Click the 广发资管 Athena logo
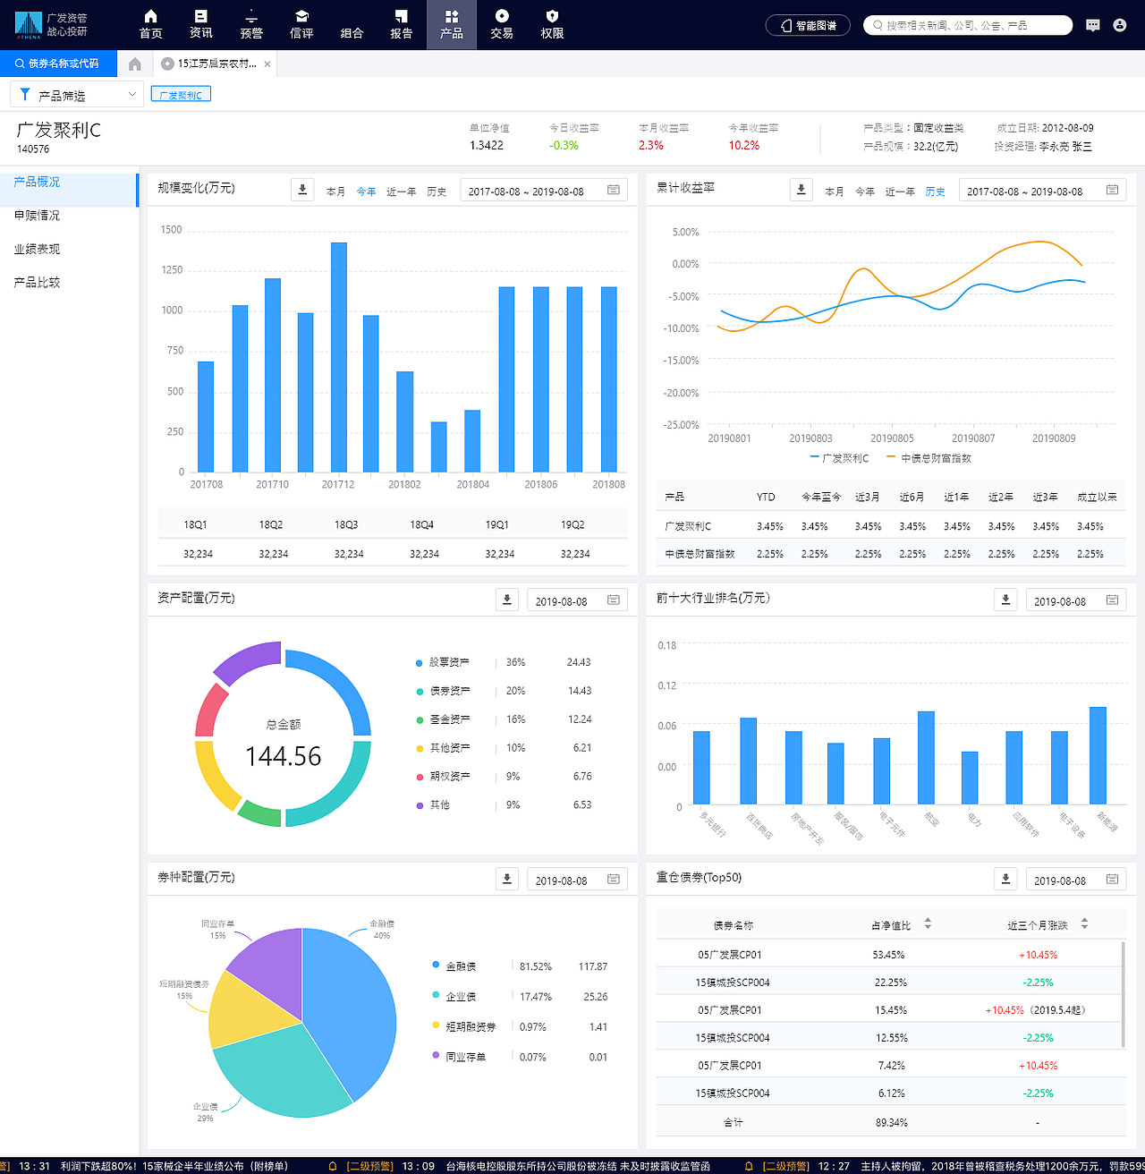1145x1174 pixels. tap(51, 25)
